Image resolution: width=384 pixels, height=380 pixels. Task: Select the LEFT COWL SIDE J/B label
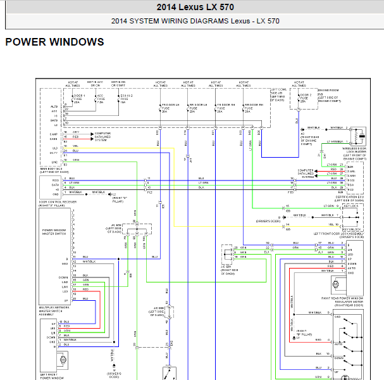(278, 95)
